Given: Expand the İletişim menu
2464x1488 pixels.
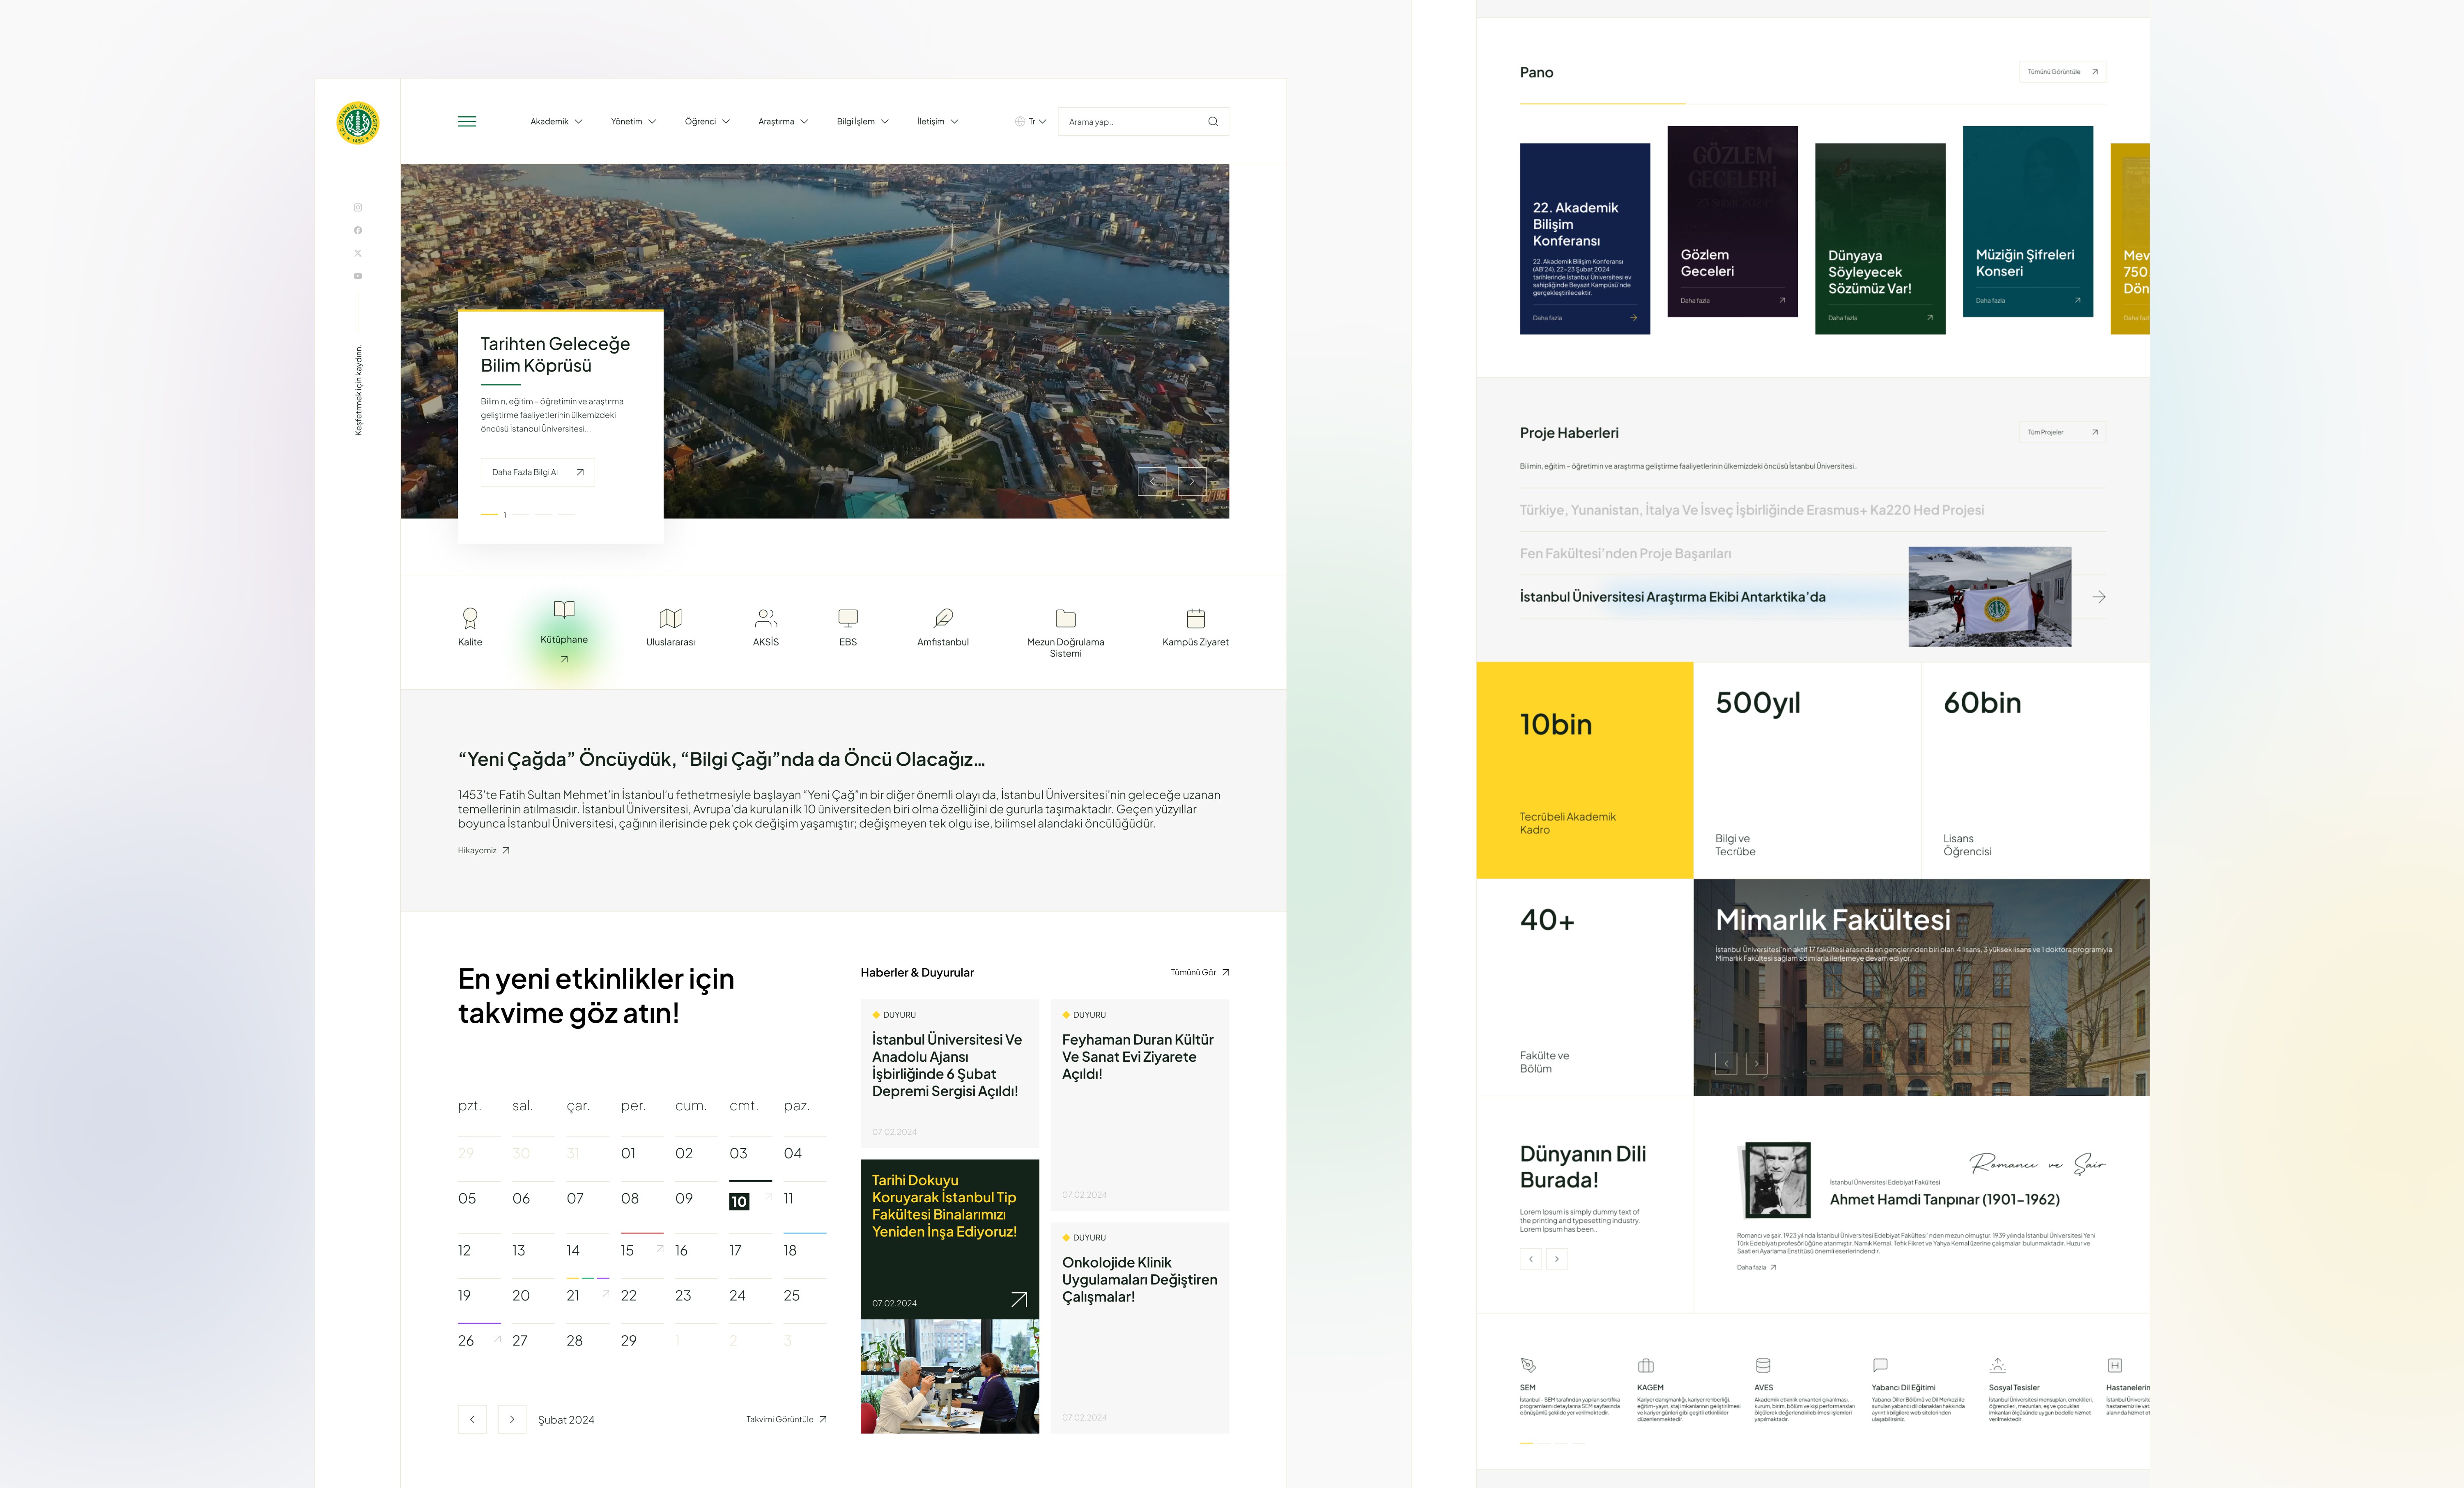Looking at the screenshot, I should pos(938,122).
